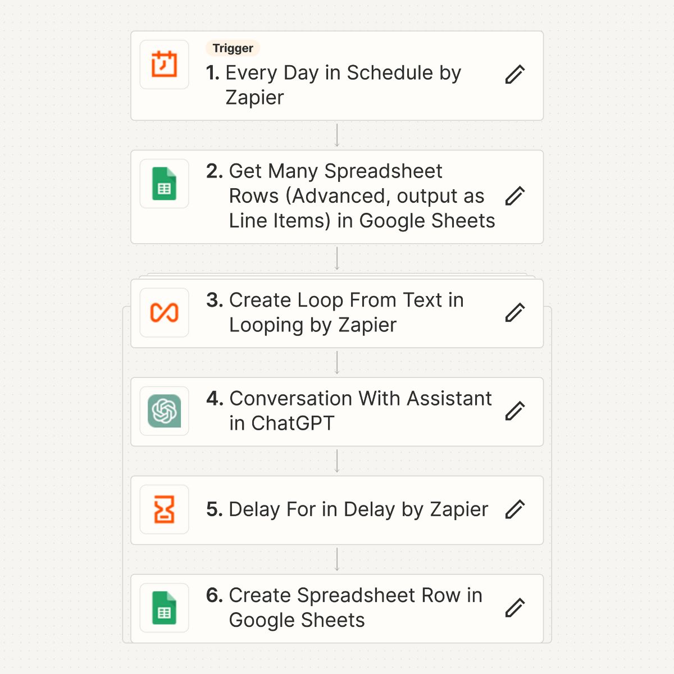
Task: Edit the Create Loop From Text step
Action: [x=514, y=313]
